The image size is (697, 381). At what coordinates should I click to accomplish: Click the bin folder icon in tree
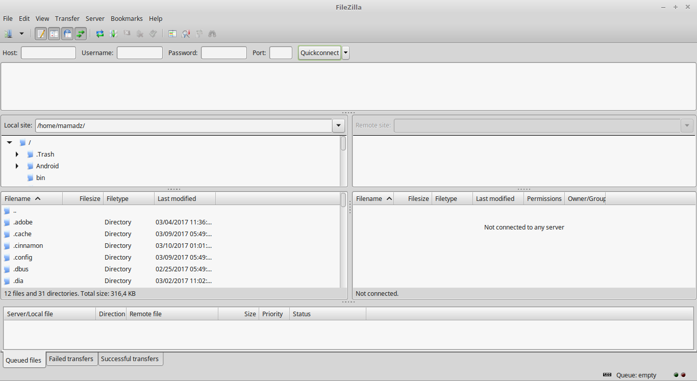click(30, 178)
